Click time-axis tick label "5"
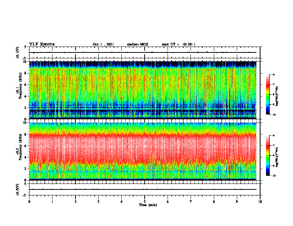The height and width of the screenshot is (226, 293). [x=145, y=202]
